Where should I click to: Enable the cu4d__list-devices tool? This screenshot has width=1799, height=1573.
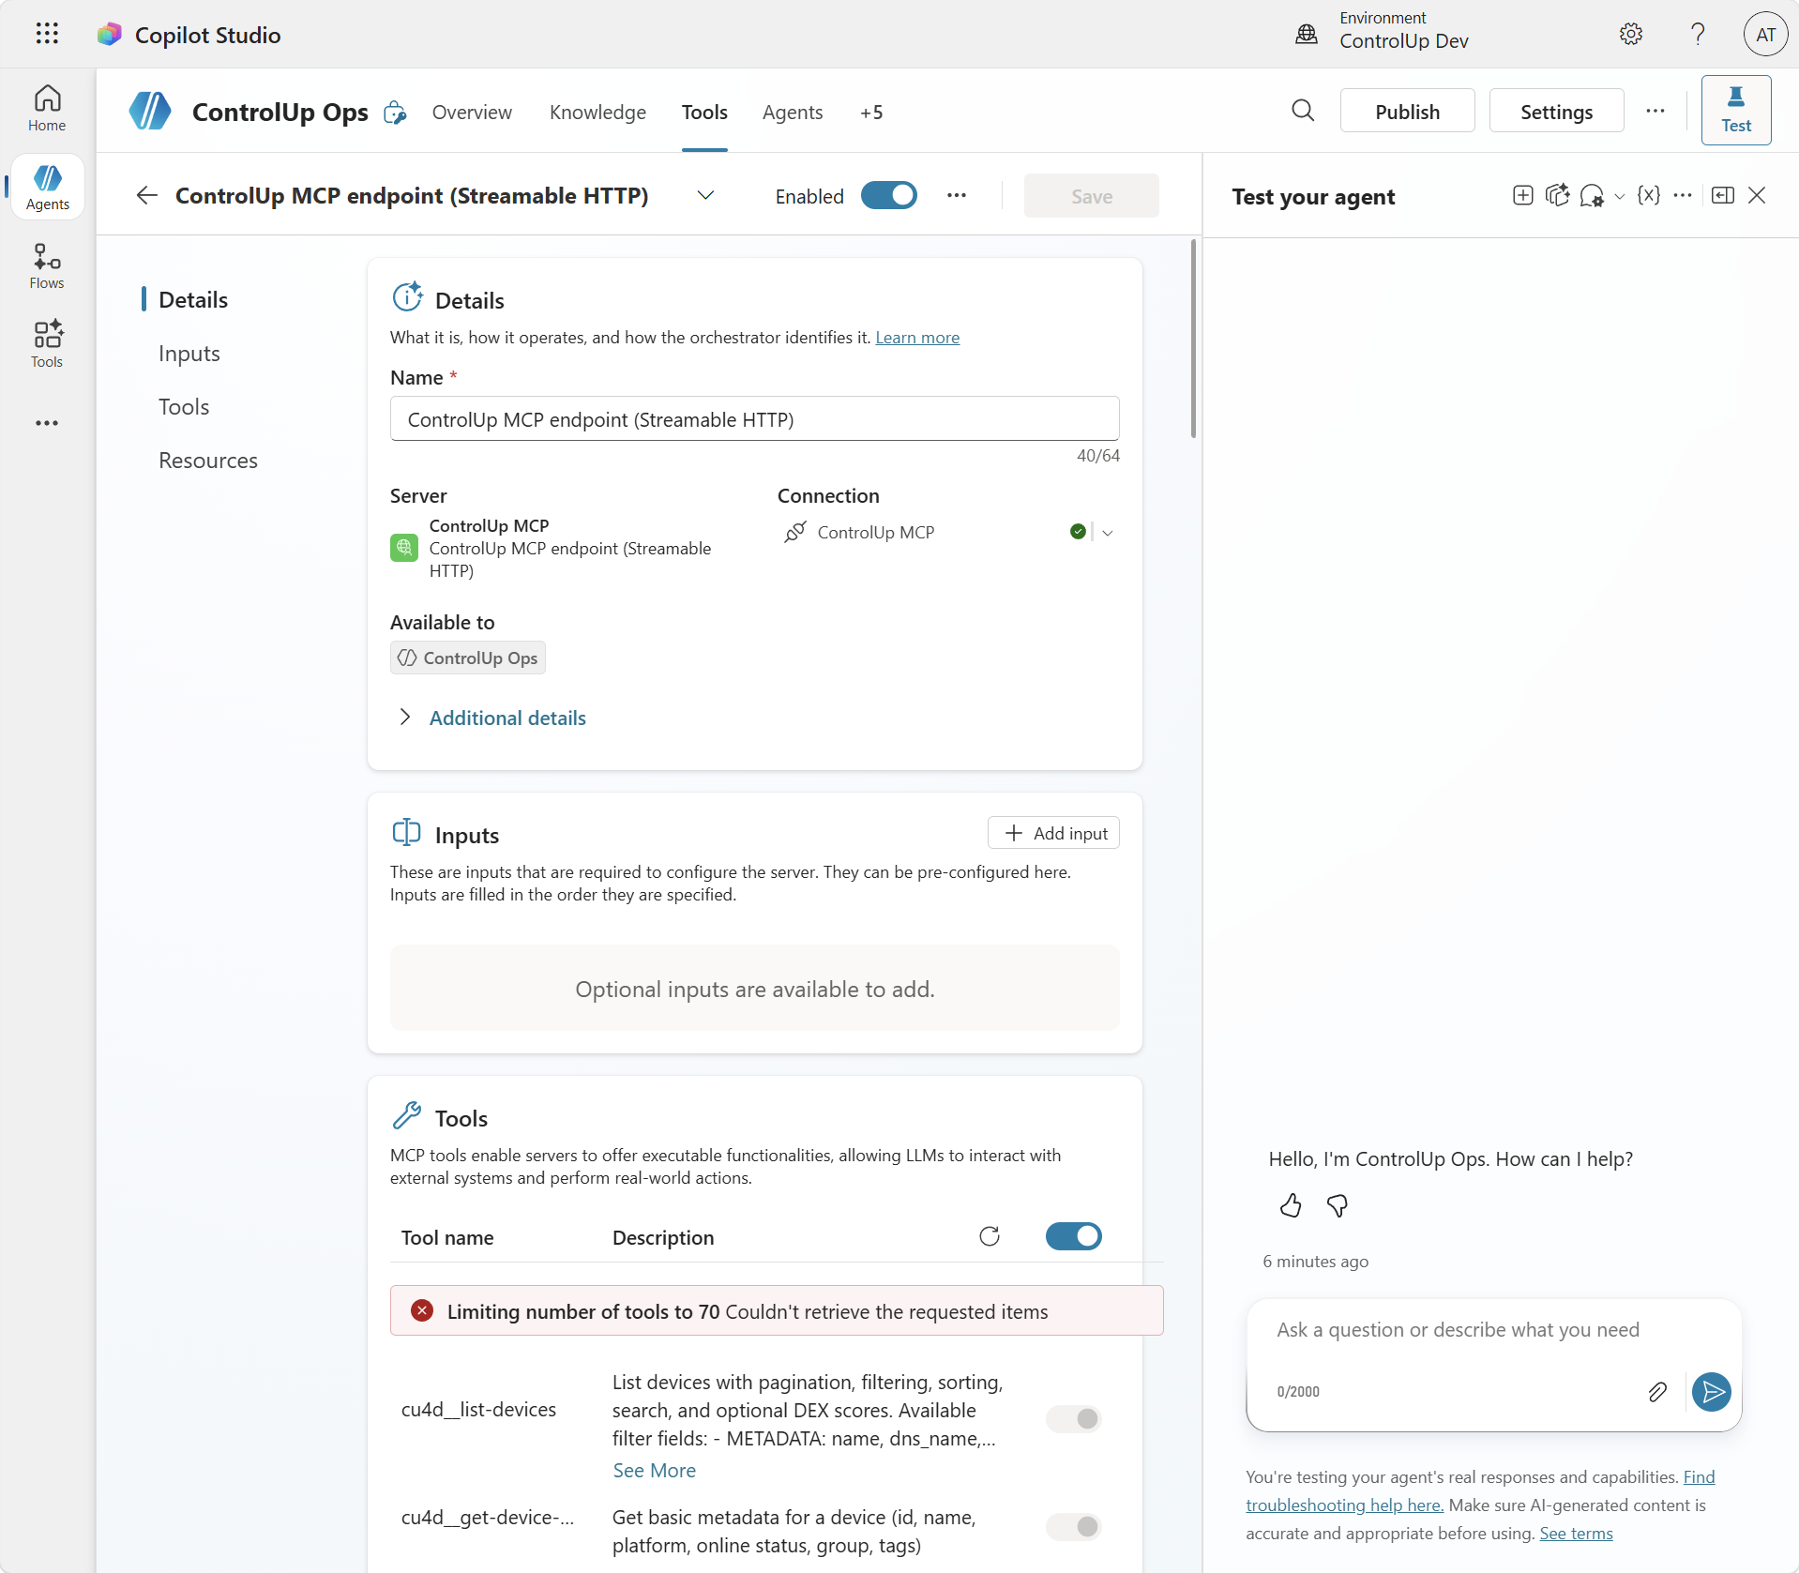click(x=1074, y=1418)
